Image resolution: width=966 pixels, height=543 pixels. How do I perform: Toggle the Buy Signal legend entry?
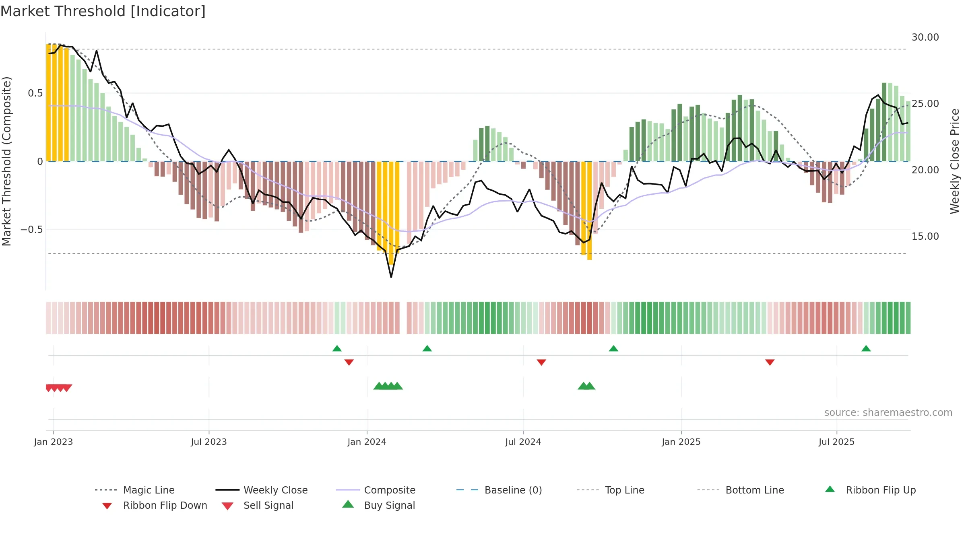pyautogui.click(x=378, y=505)
